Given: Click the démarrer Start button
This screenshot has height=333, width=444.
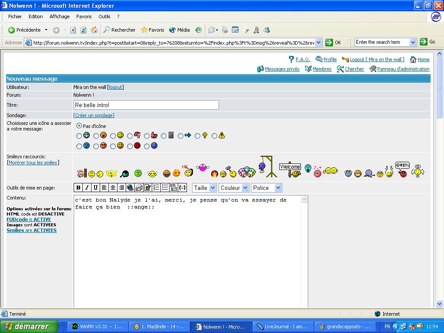Looking at the screenshot, I should click(x=29, y=326).
